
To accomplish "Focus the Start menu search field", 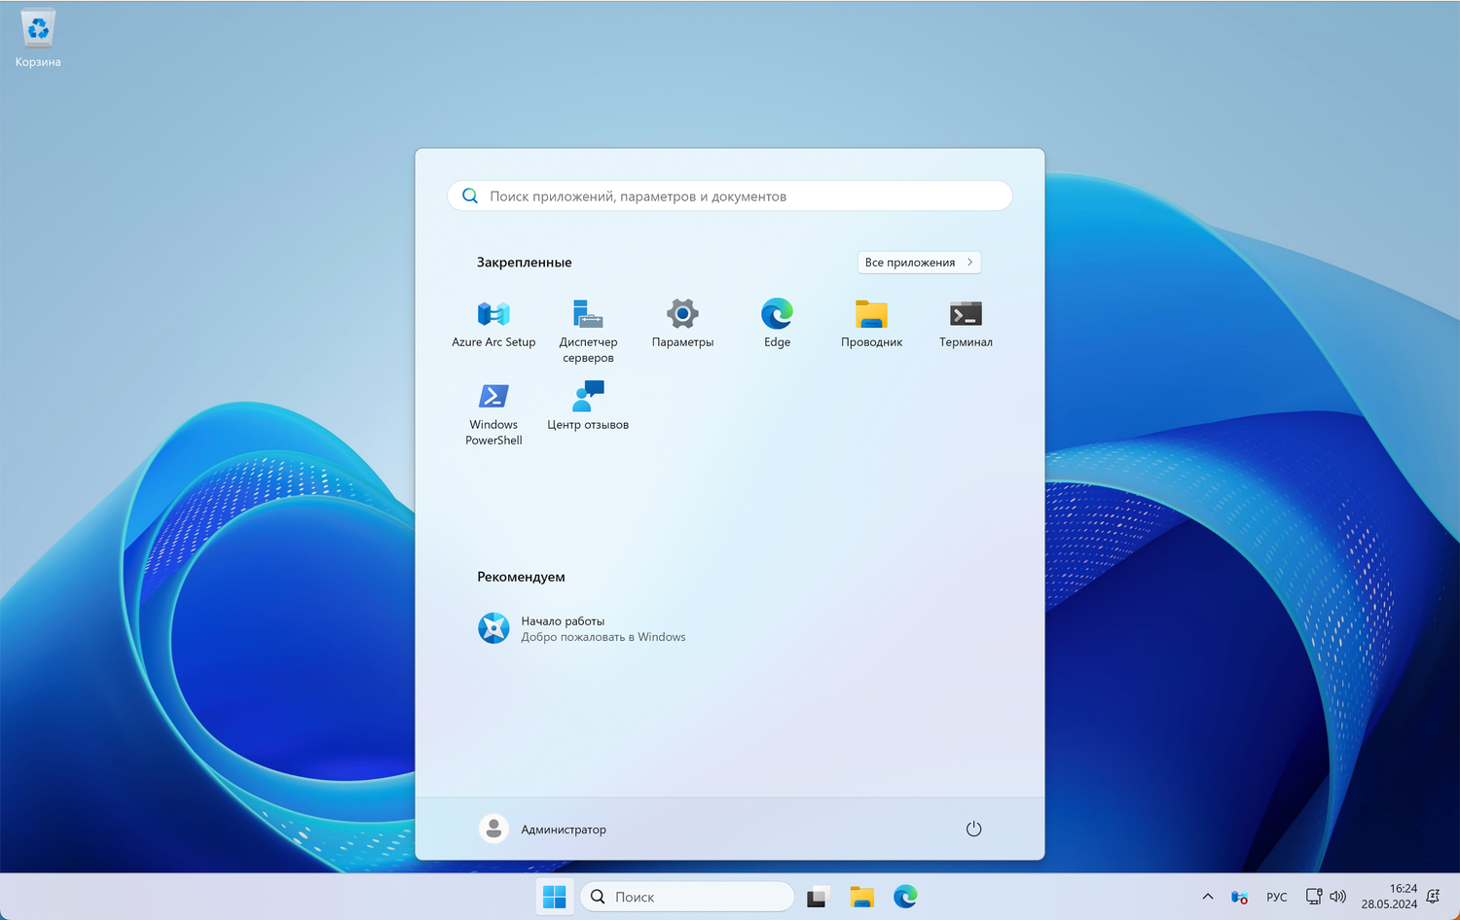I will (730, 195).
